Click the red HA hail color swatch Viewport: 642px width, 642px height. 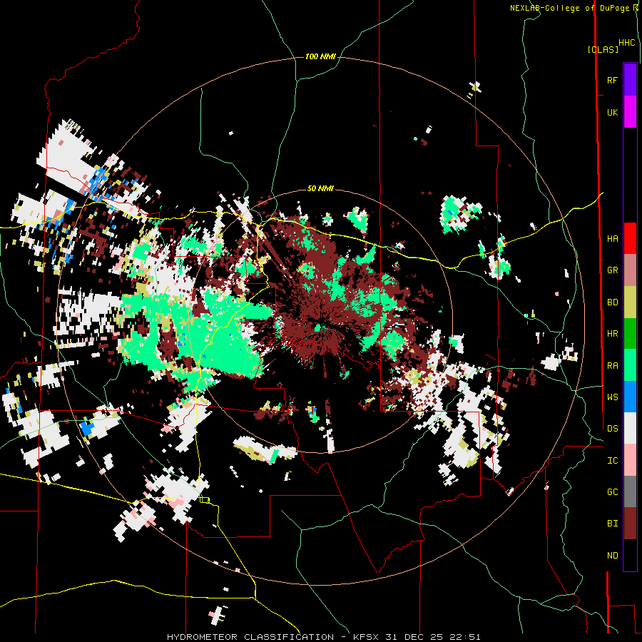click(630, 238)
